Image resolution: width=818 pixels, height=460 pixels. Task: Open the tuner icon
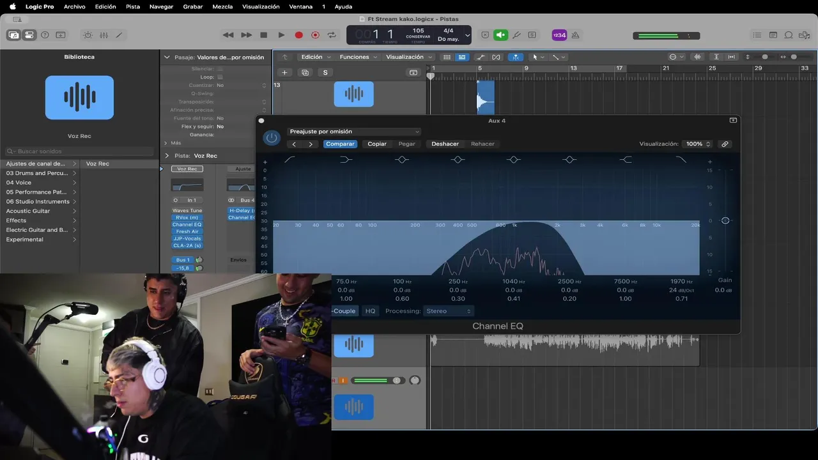[516, 35]
